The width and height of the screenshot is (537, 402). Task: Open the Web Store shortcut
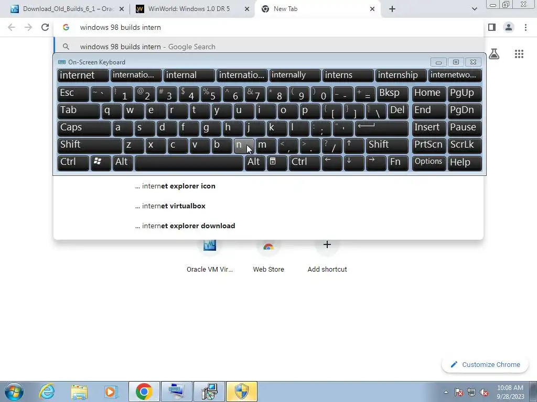coord(268,255)
